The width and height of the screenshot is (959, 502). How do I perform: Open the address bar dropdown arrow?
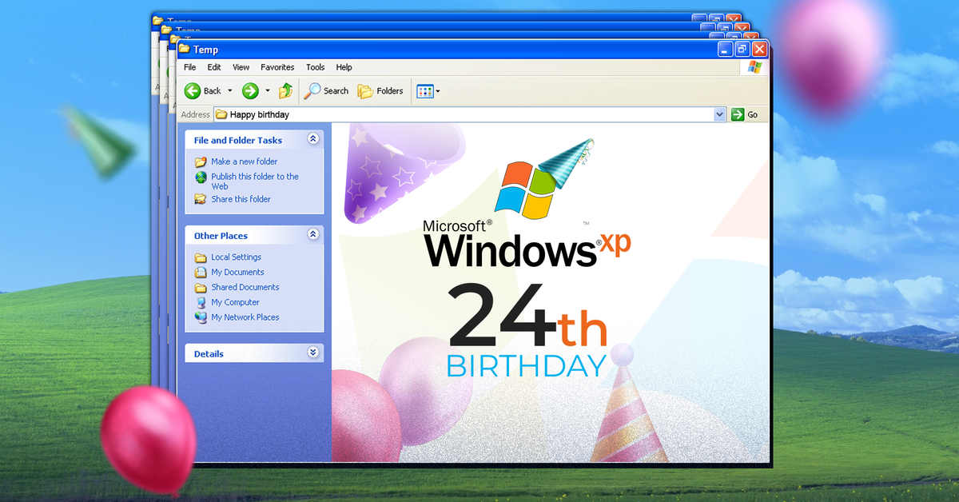click(718, 114)
